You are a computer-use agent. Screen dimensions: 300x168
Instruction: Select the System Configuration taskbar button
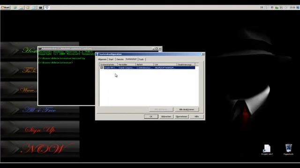pyautogui.click(x=47, y=7)
